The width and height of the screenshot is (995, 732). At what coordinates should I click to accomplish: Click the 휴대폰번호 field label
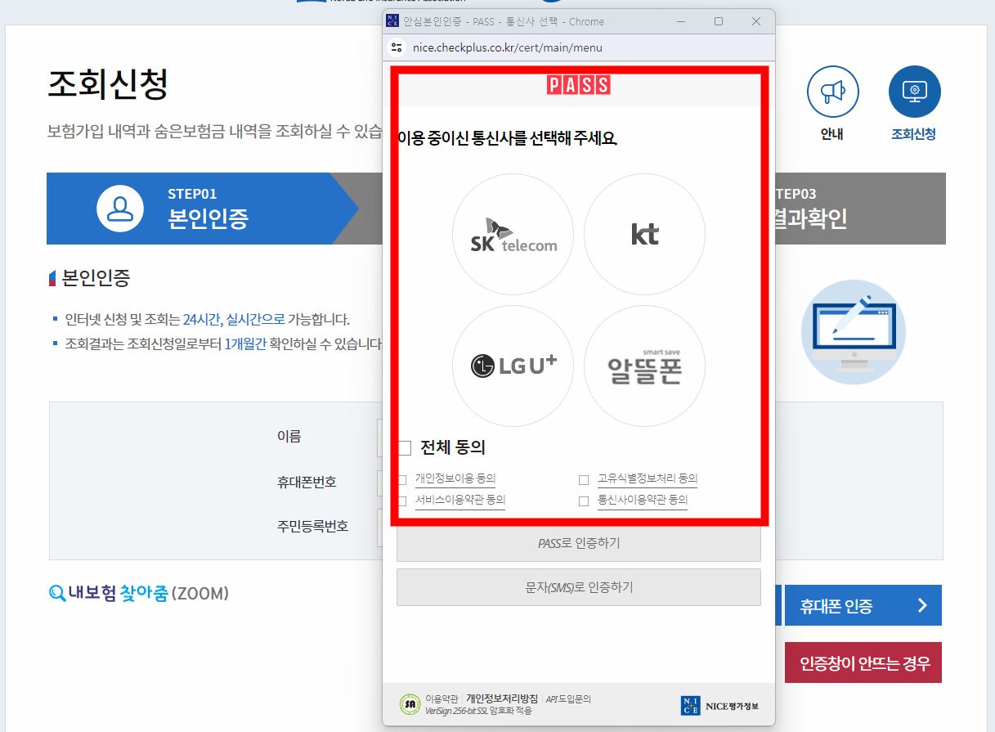[x=307, y=482]
